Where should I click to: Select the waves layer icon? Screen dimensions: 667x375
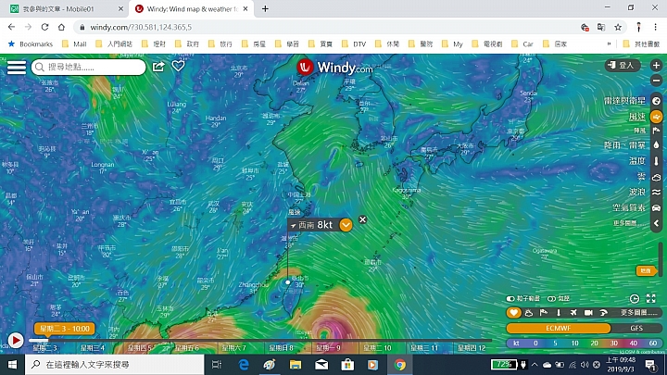(x=657, y=193)
